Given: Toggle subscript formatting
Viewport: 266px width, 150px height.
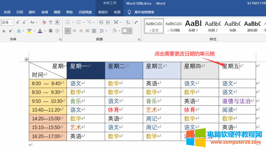Looking at the screenshot, I should 4,31.
